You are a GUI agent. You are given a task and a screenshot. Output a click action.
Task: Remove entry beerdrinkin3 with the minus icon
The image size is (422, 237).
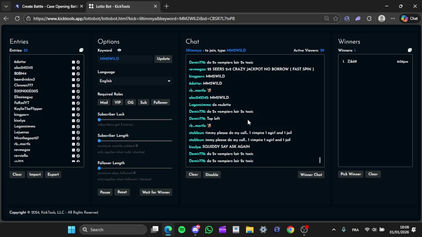click(x=74, y=80)
